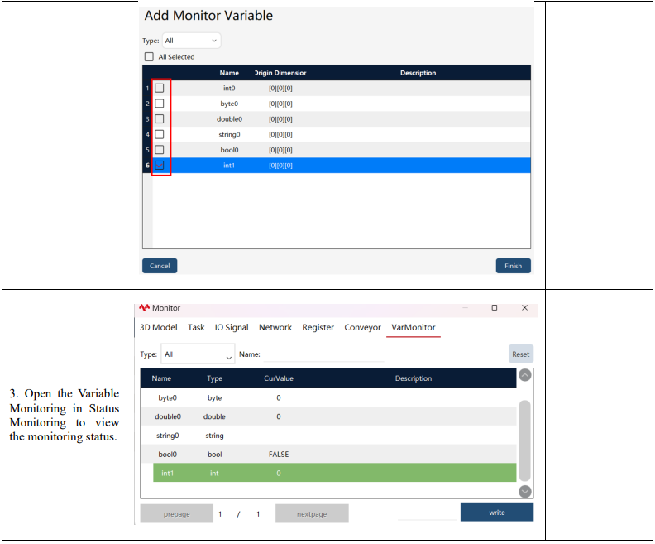The image size is (655, 544).
Task: Open the Type dropdown in Monitor window
Action: coord(198,354)
